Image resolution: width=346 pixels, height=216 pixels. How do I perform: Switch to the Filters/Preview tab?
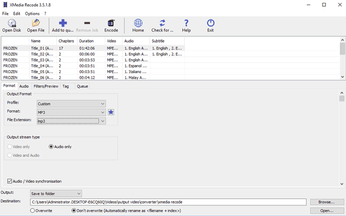click(46, 86)
